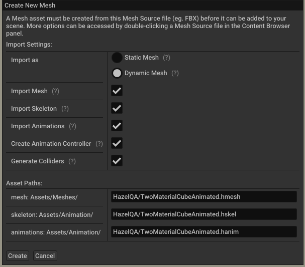Click the help (?) icon beside Static Mesh
Image resolution: width=305 pixels, height=267 pixels.
pyautogui.click(x=166, y=58)
